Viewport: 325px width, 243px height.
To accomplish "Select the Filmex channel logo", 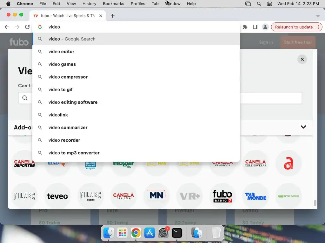I will point(24,196).
